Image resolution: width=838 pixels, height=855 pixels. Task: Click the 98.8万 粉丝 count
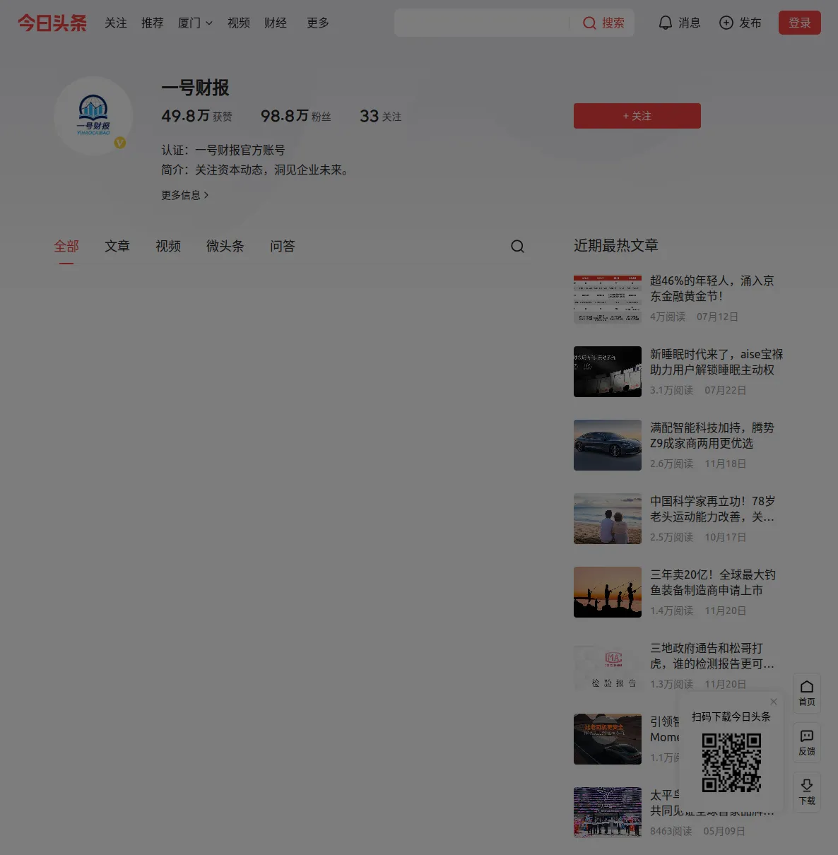pyautogui.click(x=296, y=116)
